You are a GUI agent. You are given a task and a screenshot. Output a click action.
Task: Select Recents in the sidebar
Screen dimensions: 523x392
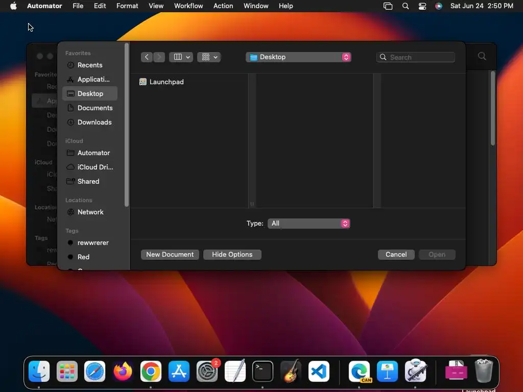90,65
